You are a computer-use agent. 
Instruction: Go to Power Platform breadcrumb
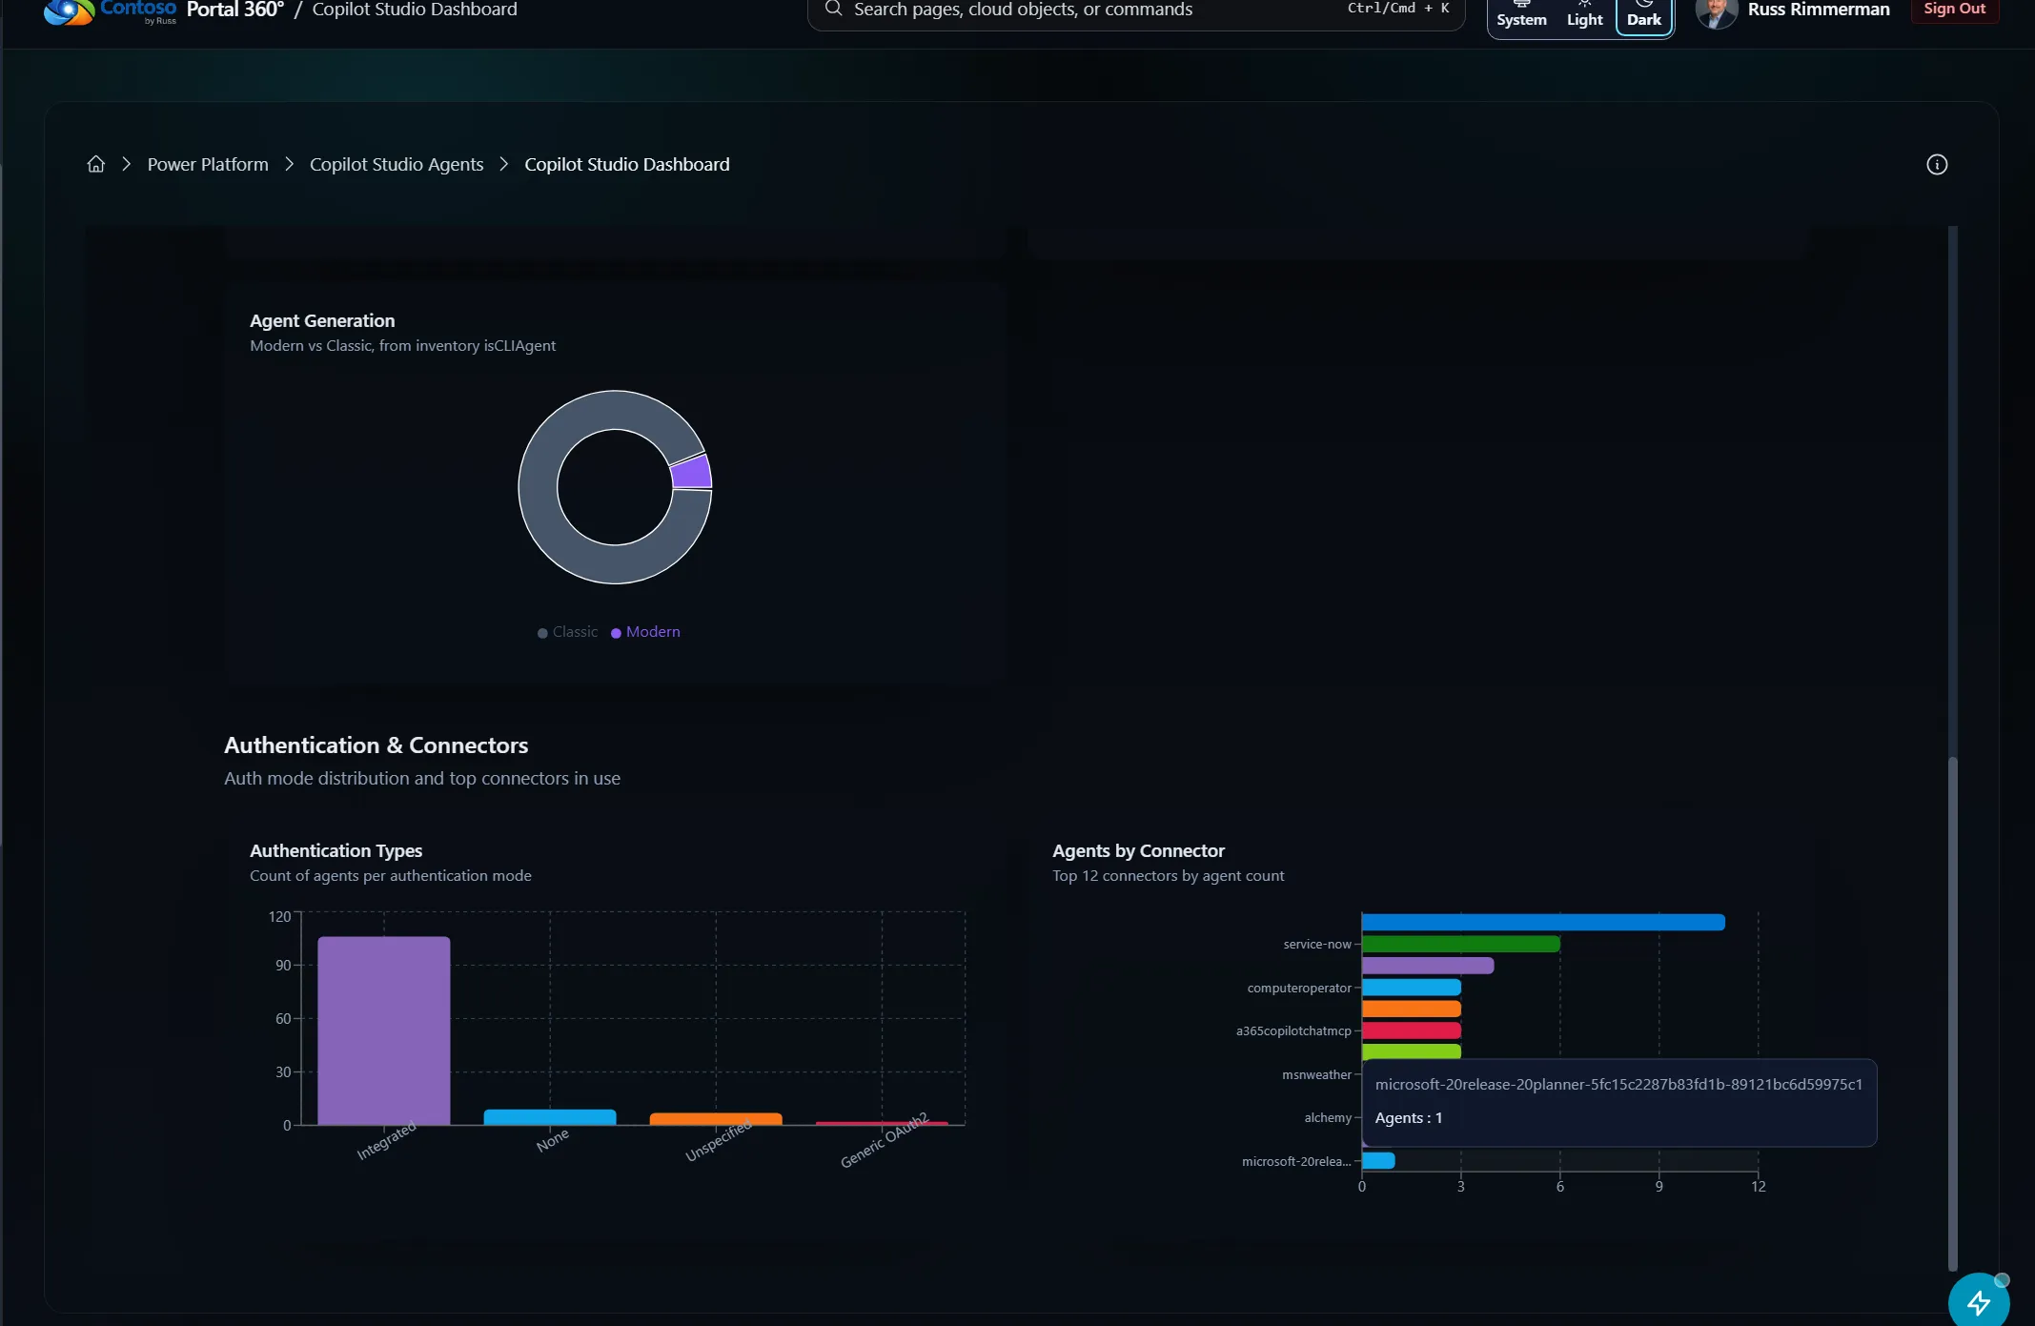click(x=208, y=164)
